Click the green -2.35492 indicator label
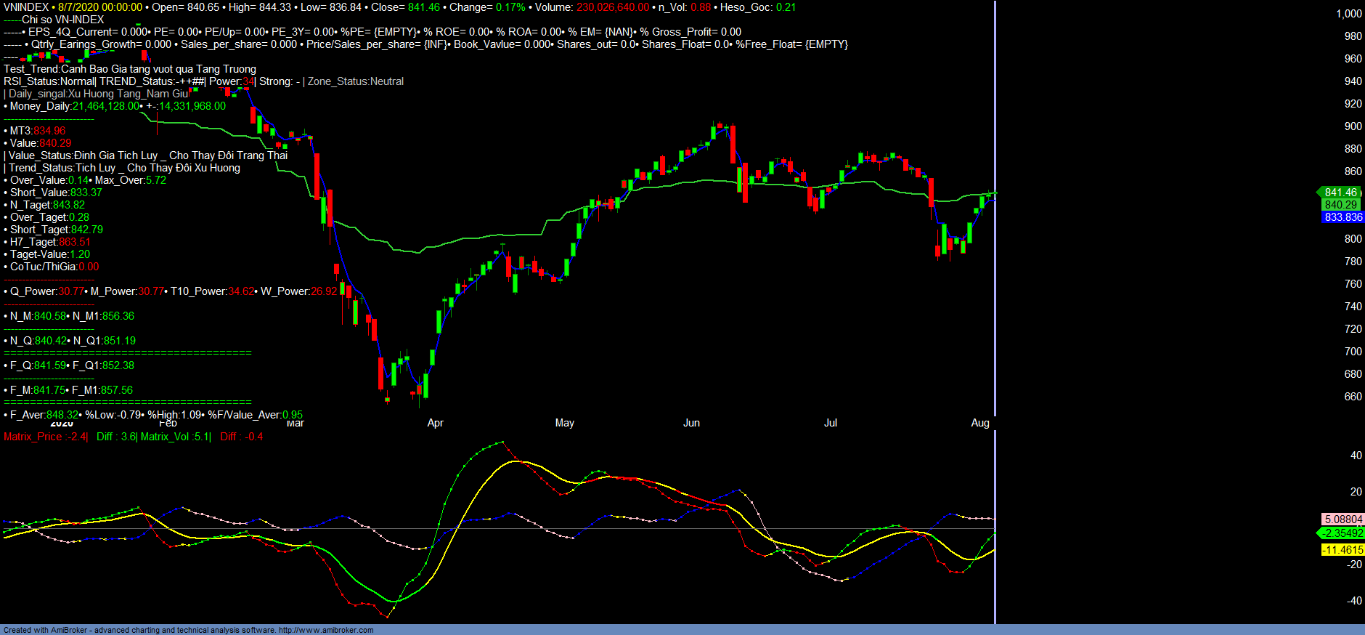The image size is (1365, 635). pyautogui.click(x=1341, y=533)
